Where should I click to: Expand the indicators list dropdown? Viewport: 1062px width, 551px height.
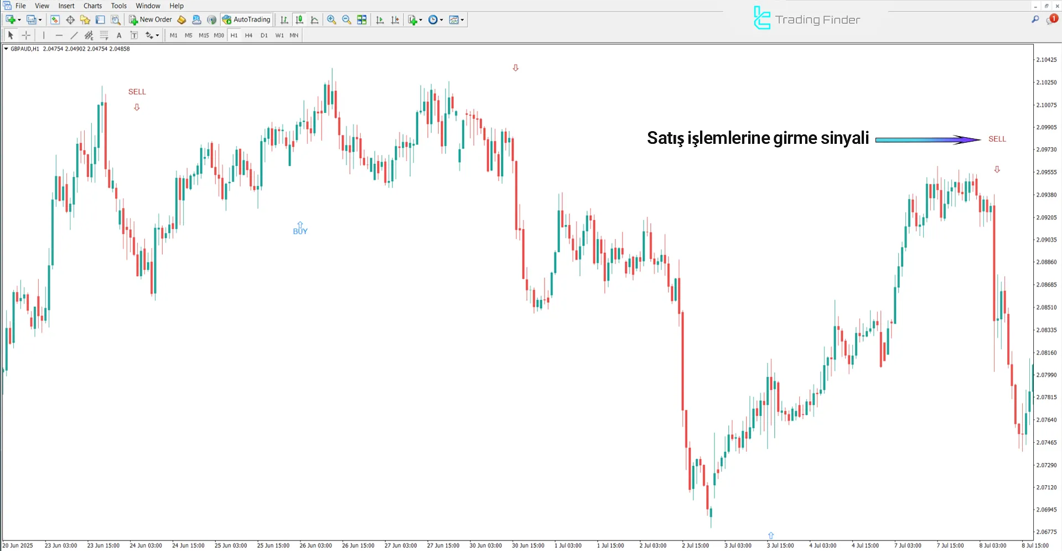tap(416, 20)
